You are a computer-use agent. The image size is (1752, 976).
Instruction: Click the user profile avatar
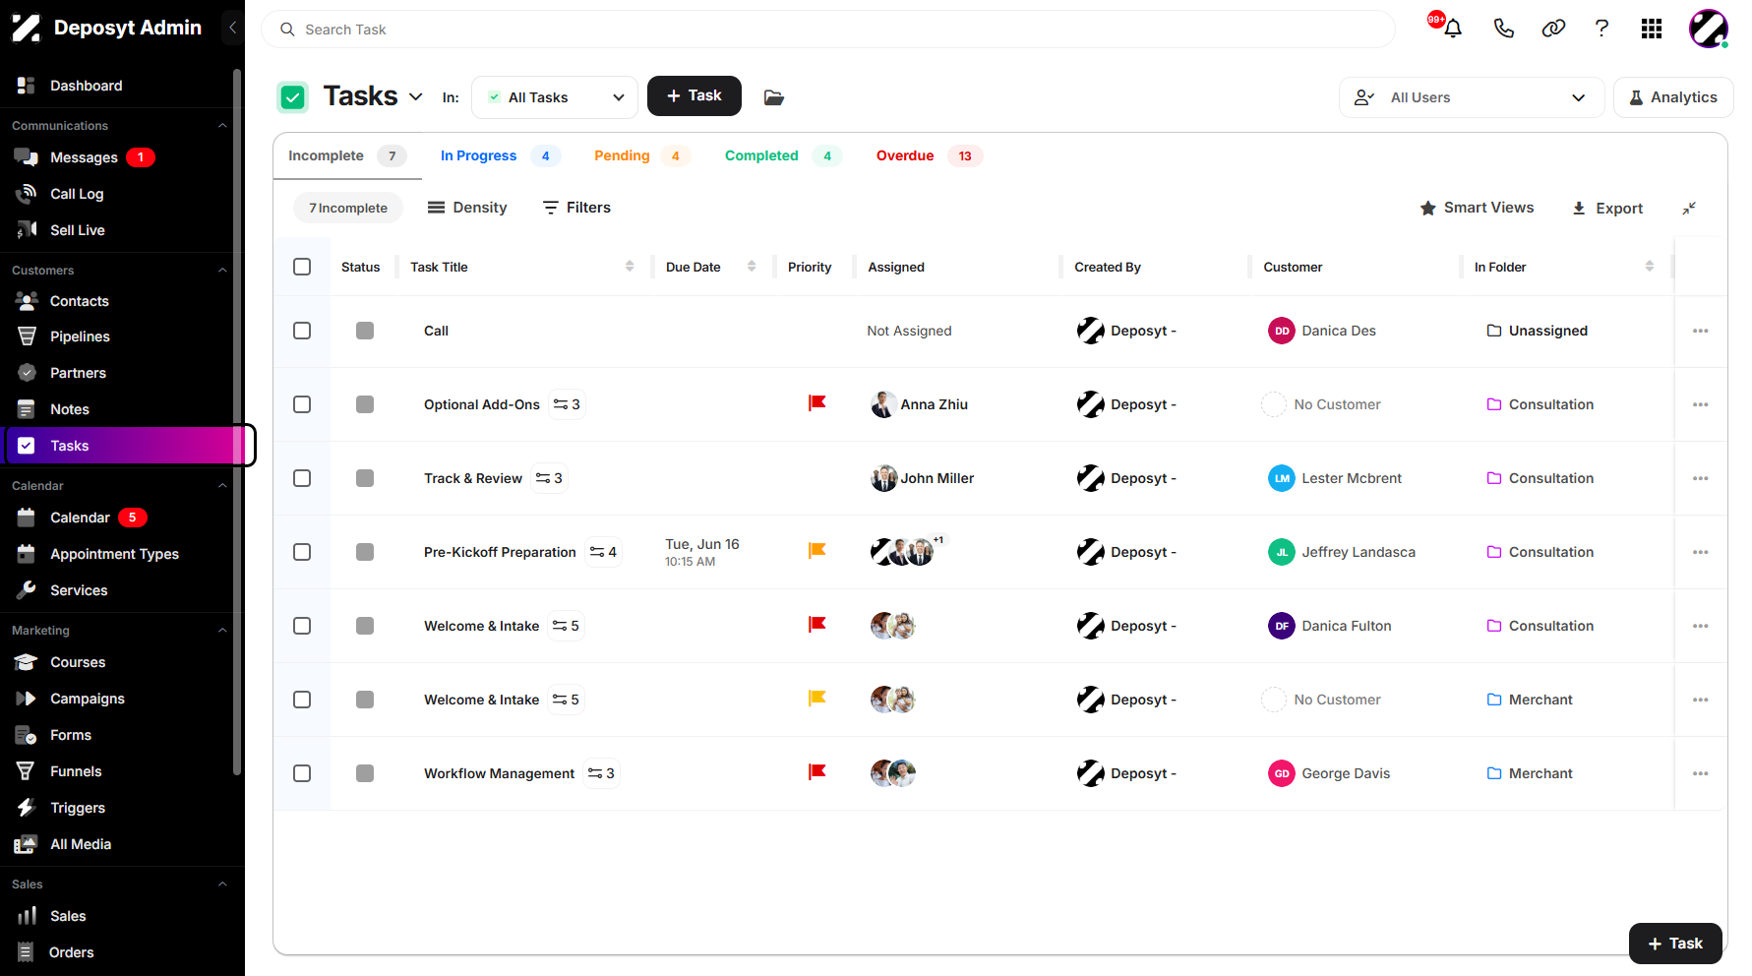(1709, 29)
